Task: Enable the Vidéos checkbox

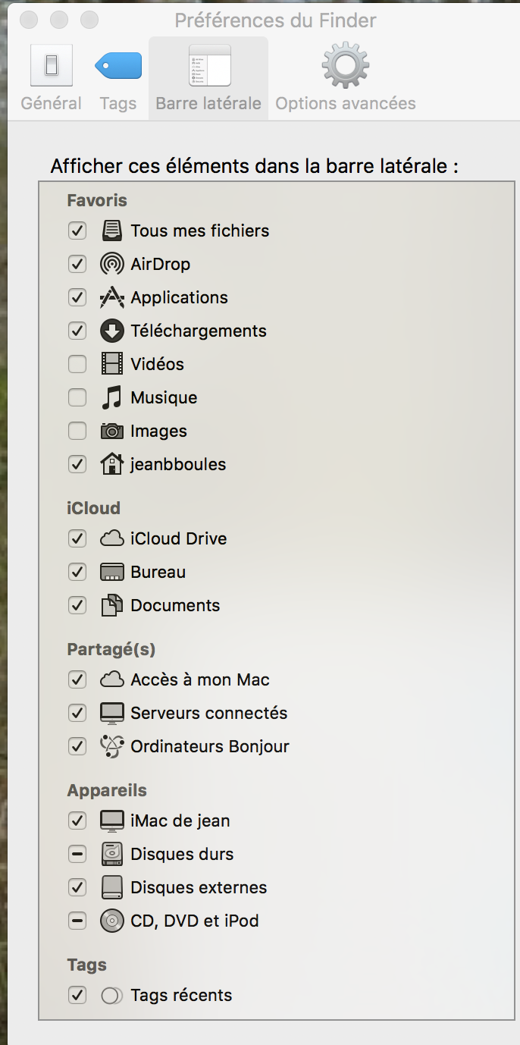Action: [77, 364]
